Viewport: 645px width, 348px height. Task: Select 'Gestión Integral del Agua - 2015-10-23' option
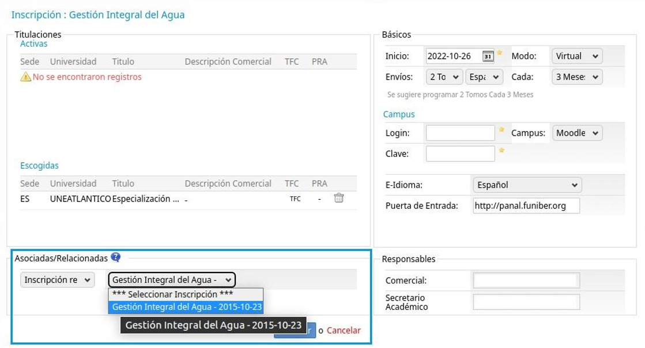tap(186, 307)
